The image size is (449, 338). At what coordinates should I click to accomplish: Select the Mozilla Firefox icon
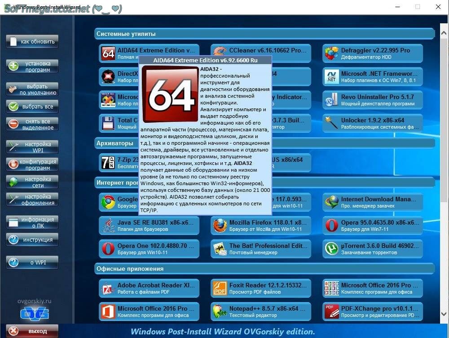(x=220, y=226)
